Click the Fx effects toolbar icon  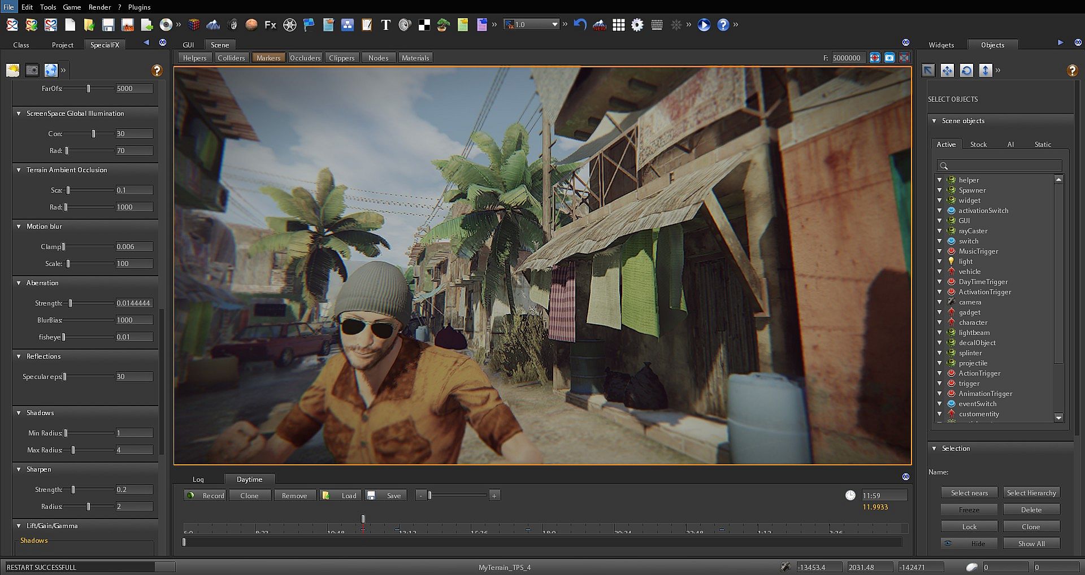point(270,25)
